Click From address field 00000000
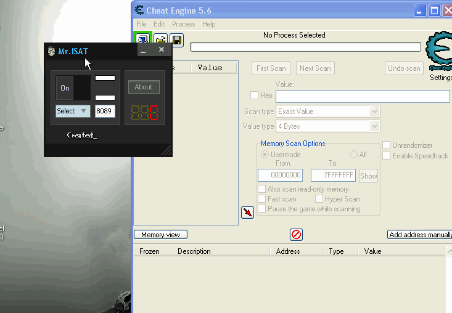This screenshot has height=313, width=452. coord(280,175)
